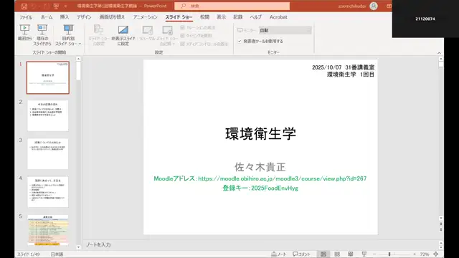Select slide 3 thumbnail
The image size is (459, 258).
(x=48, y=153)
